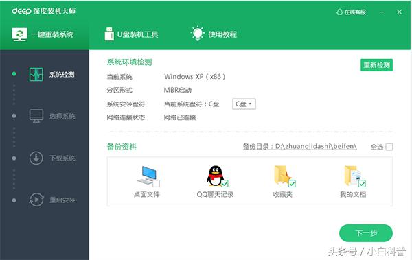Click the one-key reinstall monitor icon
The width and height of the screenshot is (412, 260).
(x=19, y=34)
